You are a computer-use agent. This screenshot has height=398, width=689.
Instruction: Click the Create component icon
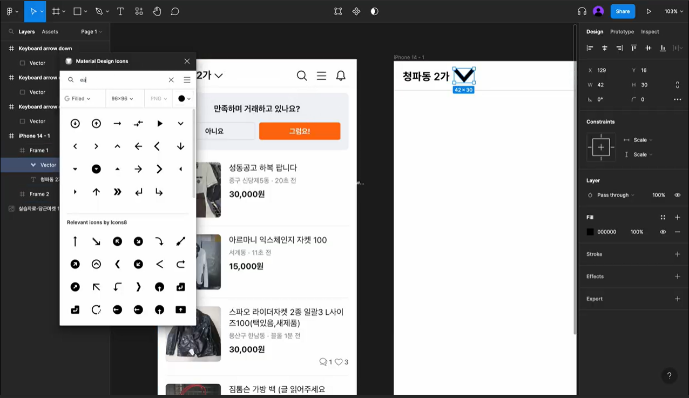[x=356, y=11]
